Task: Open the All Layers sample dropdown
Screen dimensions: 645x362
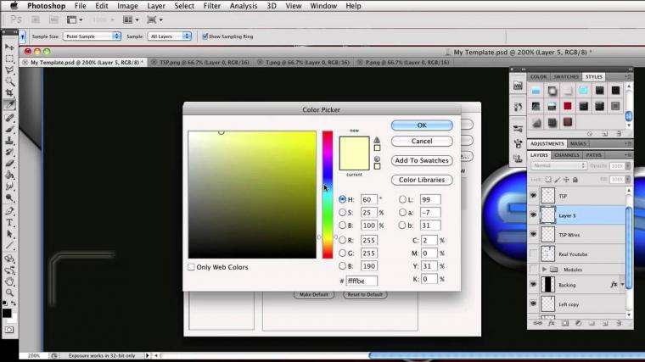Action: 171,36
